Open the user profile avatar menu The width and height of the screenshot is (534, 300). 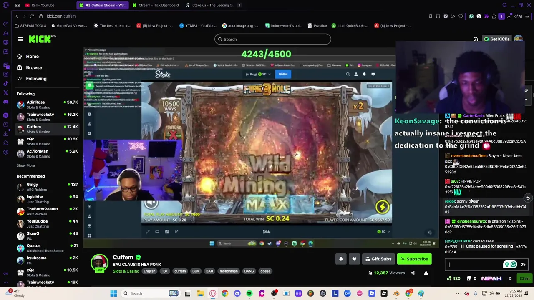(518, 39)
